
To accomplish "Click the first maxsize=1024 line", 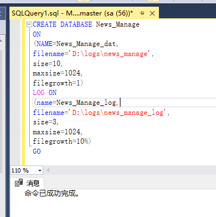I will pos(58,73).
